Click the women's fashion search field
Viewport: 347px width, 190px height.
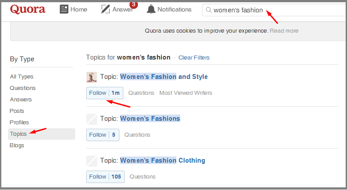275,10
